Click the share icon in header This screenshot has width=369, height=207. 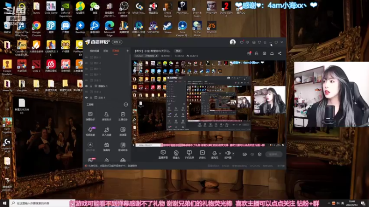tap(280, 53)
